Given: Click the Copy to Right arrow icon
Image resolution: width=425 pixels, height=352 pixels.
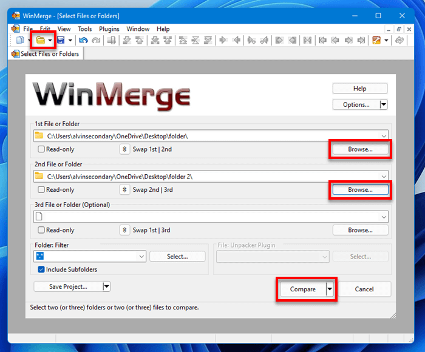Looking at the screenshot, I should click(223, 41).
